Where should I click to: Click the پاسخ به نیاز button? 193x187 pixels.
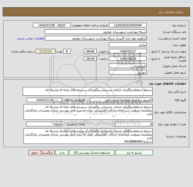click(134, 152)
